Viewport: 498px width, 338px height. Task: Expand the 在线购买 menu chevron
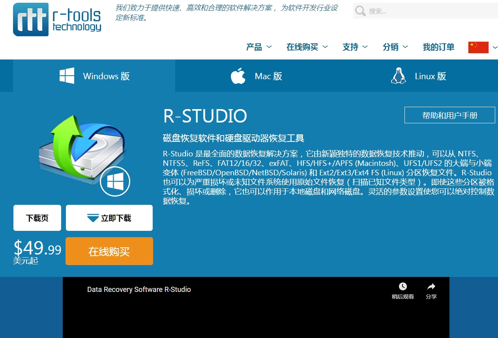(x=325, y=47)
